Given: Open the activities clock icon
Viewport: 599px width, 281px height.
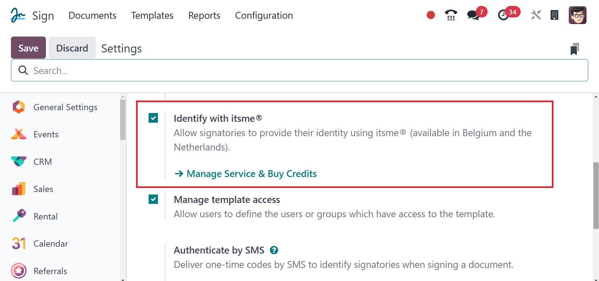Looking at the screenshot, I should (503, 15).
